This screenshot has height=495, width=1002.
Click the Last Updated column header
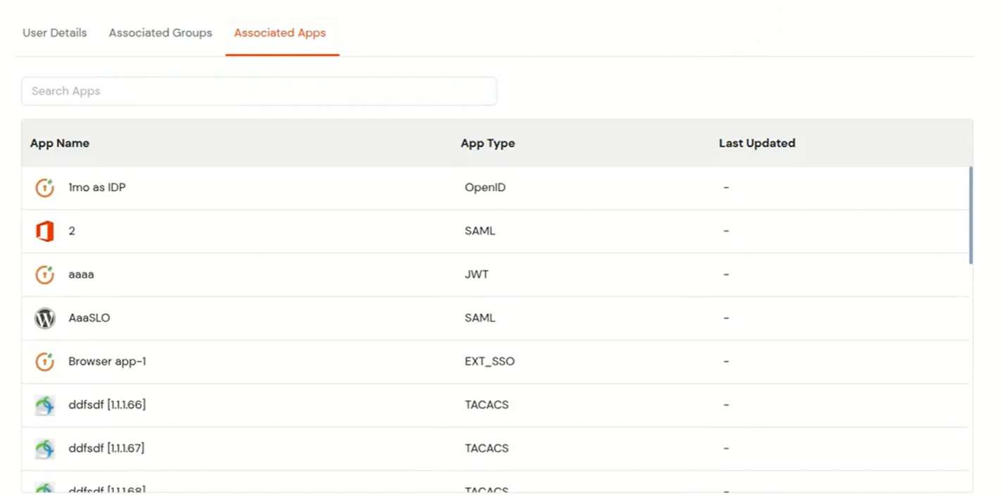click(x=757, y=143)
